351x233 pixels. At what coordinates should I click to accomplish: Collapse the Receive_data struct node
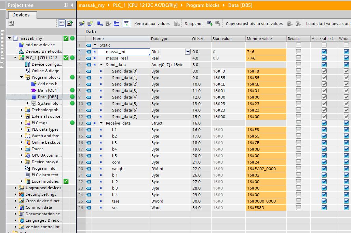(x=102, y=123)
